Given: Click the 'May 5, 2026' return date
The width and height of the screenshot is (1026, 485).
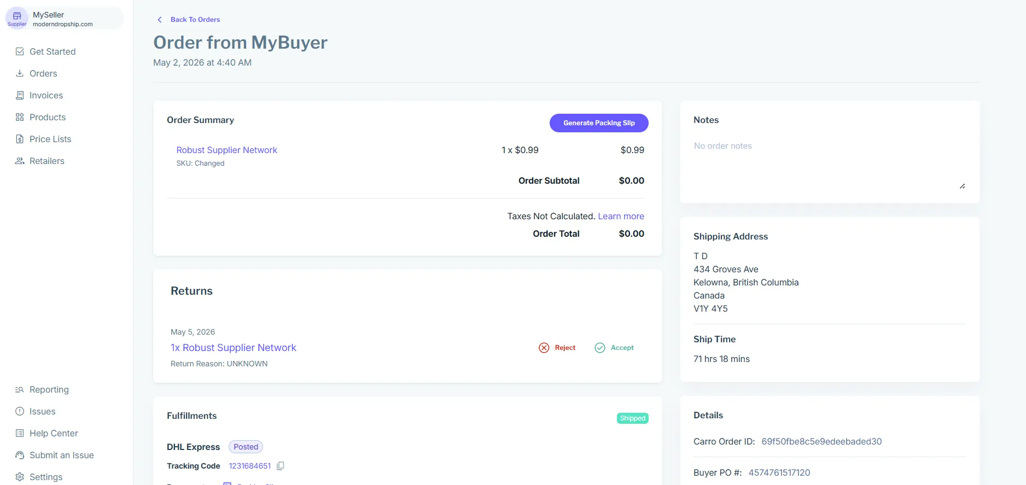Looking at the screenshot, I should pyautogui.click(x=193, y=332).
